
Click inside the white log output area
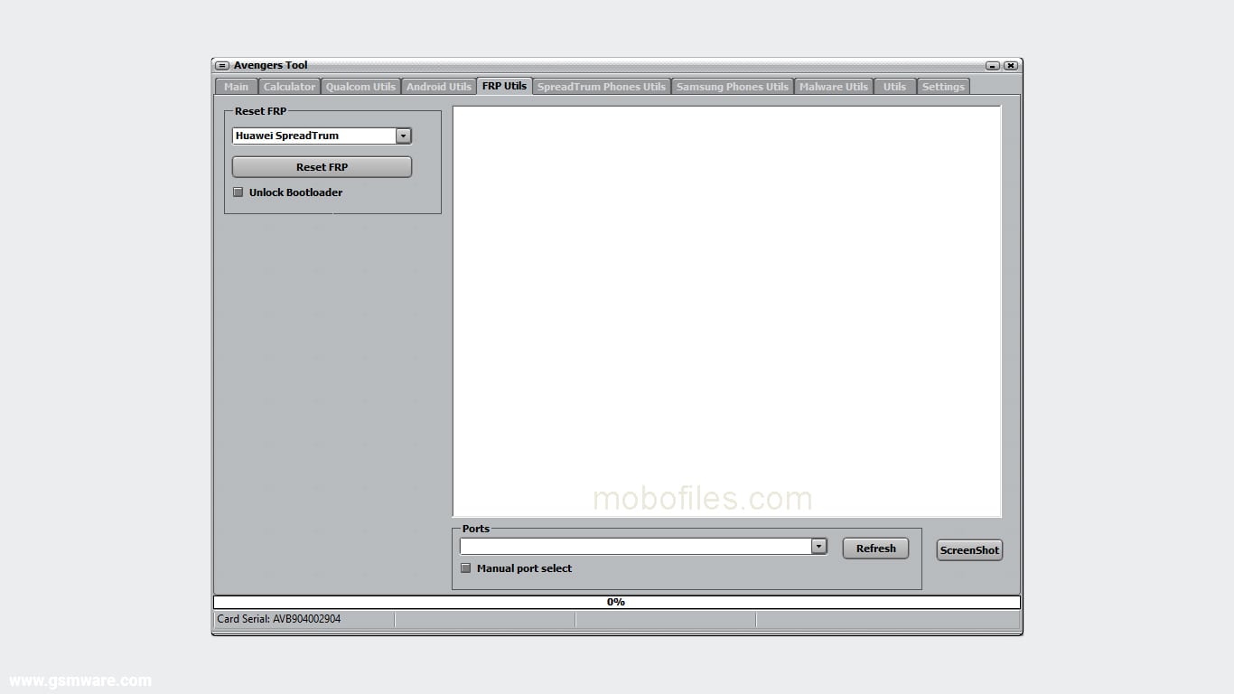tap(726, 312)
